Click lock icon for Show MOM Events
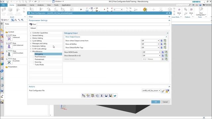This screenshot has width=212, height=119. [163, 52]
